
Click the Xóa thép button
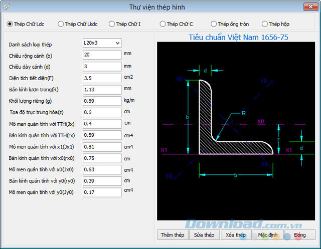(235, 235)
